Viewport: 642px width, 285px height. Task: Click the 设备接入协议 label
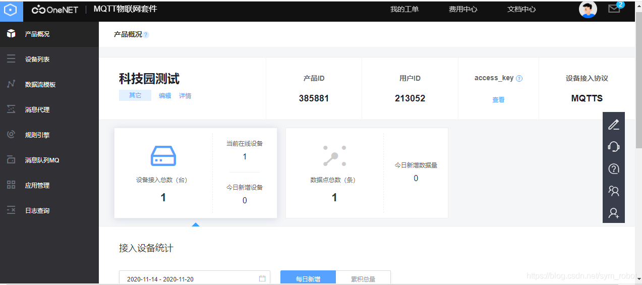(587, 79)
